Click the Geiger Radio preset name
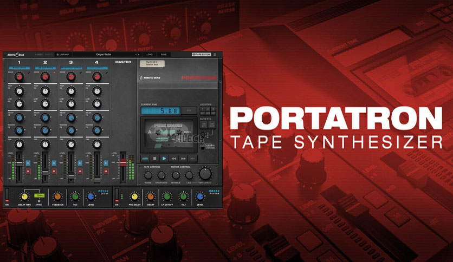Viewport: 453px width, 262px height. pyautogui.click(x=103, y=54)
